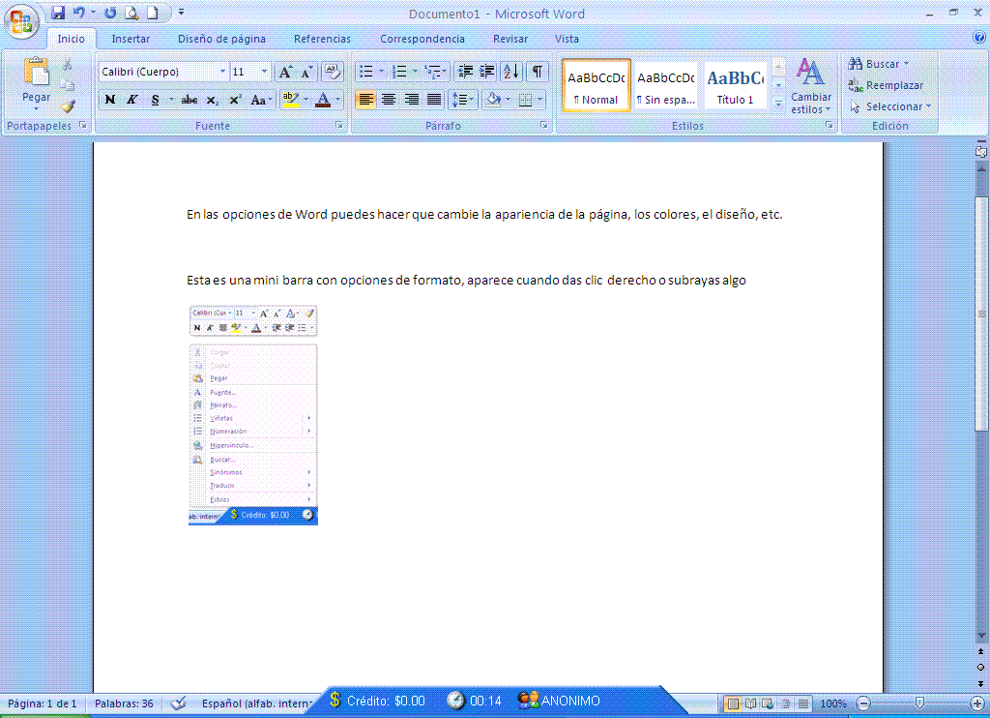Open the Office button menu
Screen dimensions: 990x718
21,20
